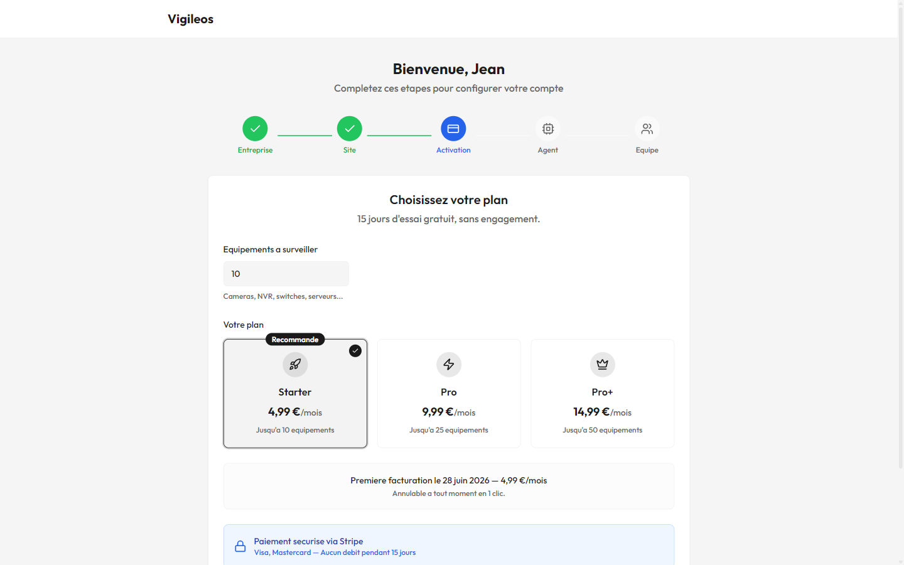Click "Choisissez votre plan" heading
Image resolution: width=904 pixels, height=565 pixels.
click(x=449, y=200)
